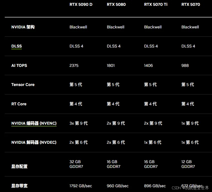Select the RTX 5070 Ti column header
The height and width of the screenshot is (192, 212).
tap(156, 5)
